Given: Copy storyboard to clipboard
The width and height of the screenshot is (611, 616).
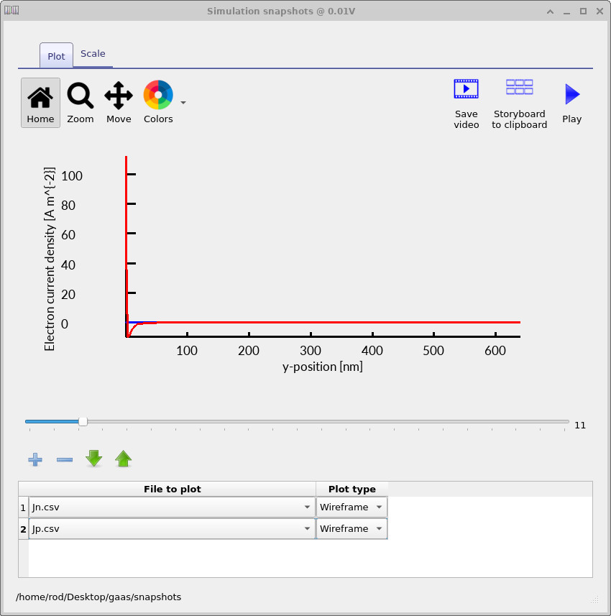Looking at the screenshot, I should pos(519,88).
